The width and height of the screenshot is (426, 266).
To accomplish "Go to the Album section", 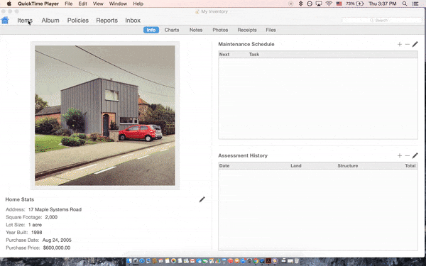I will click(50, 21).
